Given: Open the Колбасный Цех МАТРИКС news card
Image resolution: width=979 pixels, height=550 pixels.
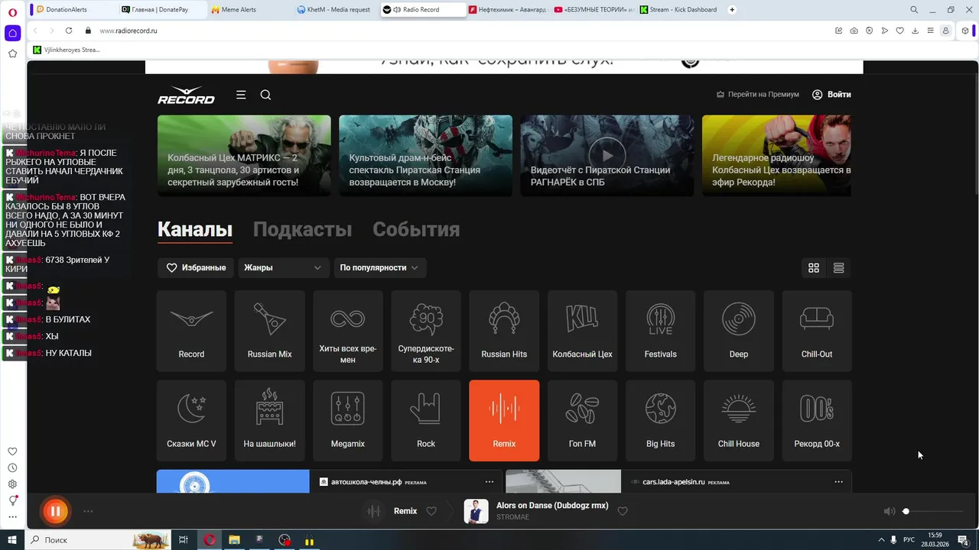Looking at the screenshot, I should [244, 156].
